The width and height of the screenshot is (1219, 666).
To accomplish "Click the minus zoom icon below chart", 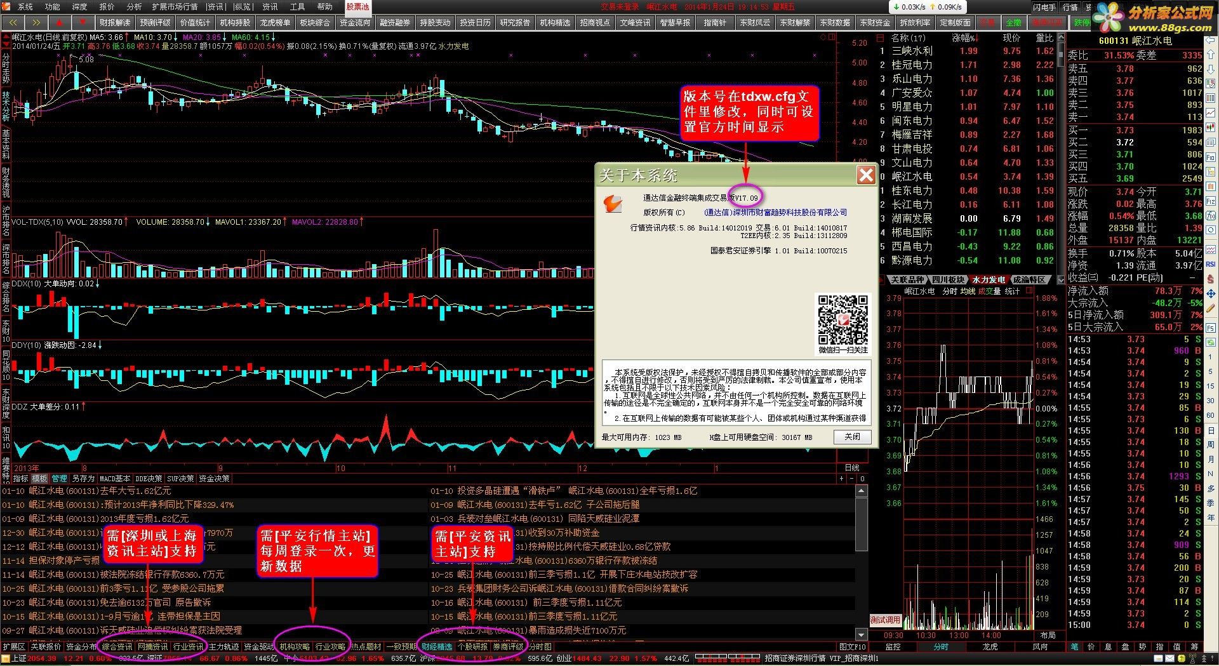I will 852,479.
